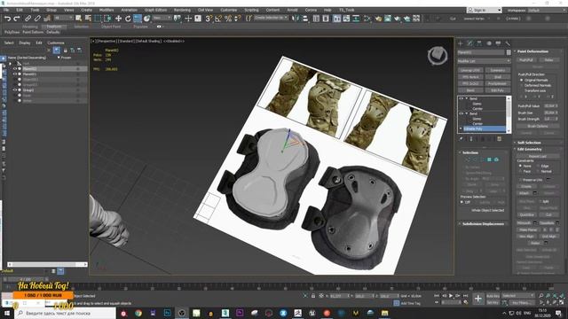Open the Utilities wrench panel tab
Image resolution: width=568 pixels, height=319 pixels.
508,43
